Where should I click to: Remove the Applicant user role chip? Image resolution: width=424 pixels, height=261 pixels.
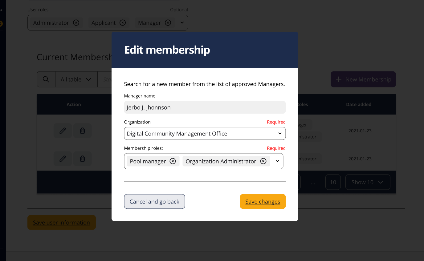coord(123,23)
